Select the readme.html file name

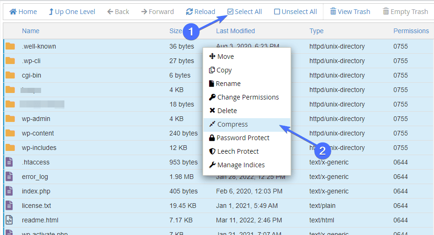click(40, 220)
